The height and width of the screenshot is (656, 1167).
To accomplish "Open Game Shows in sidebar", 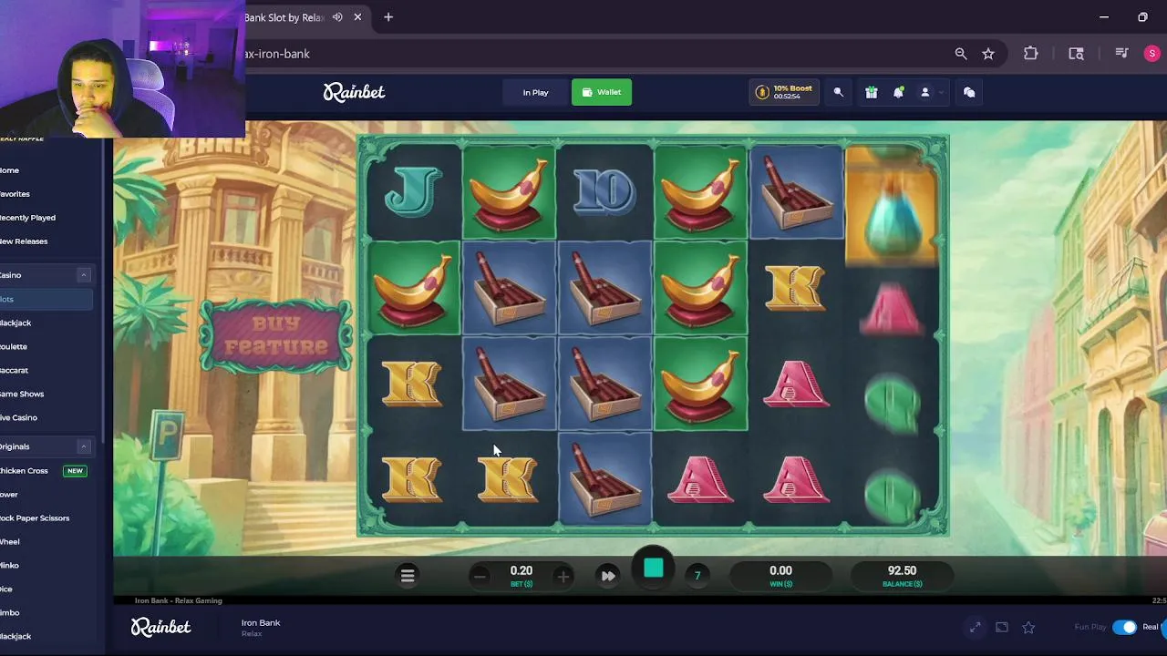I will [22, 394].
